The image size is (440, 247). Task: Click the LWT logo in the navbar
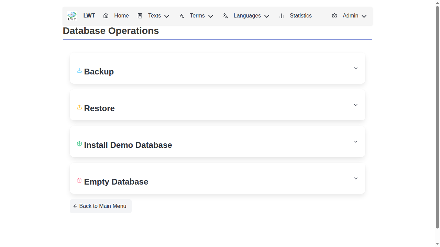[x=72, y=15]
